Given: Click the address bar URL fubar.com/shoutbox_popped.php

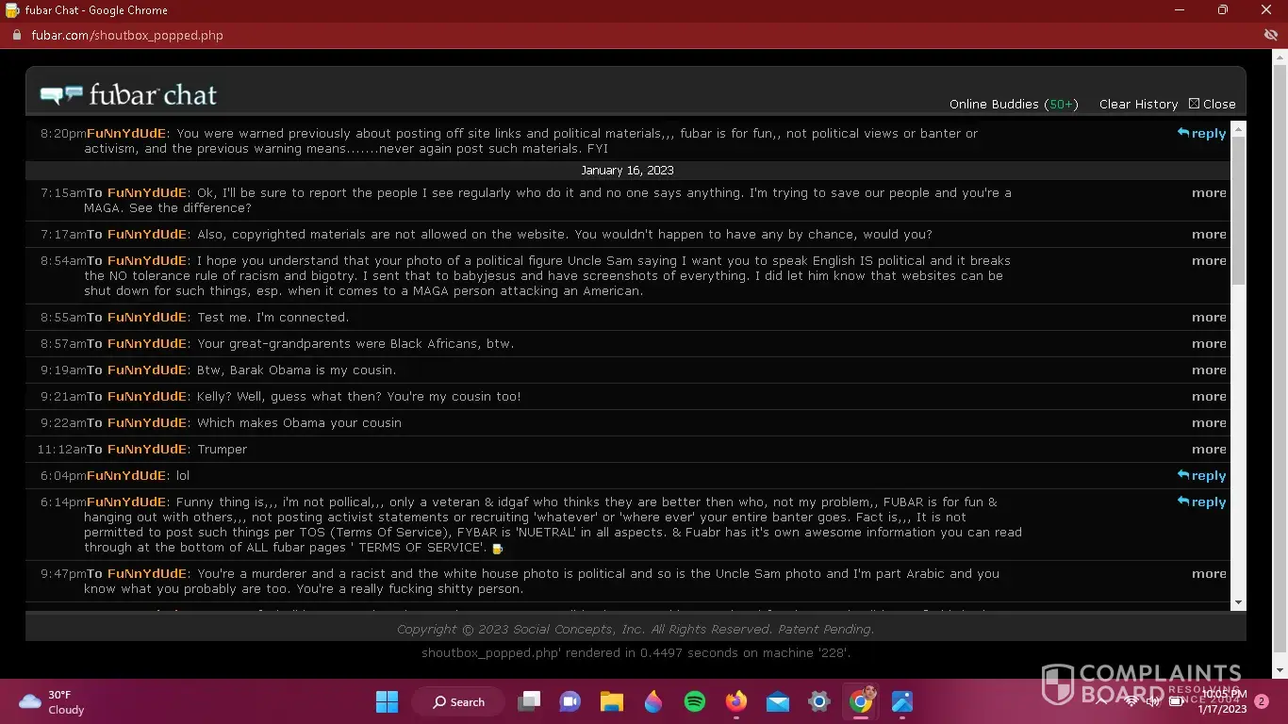Looking at the screenshot, I should point(127,36).
